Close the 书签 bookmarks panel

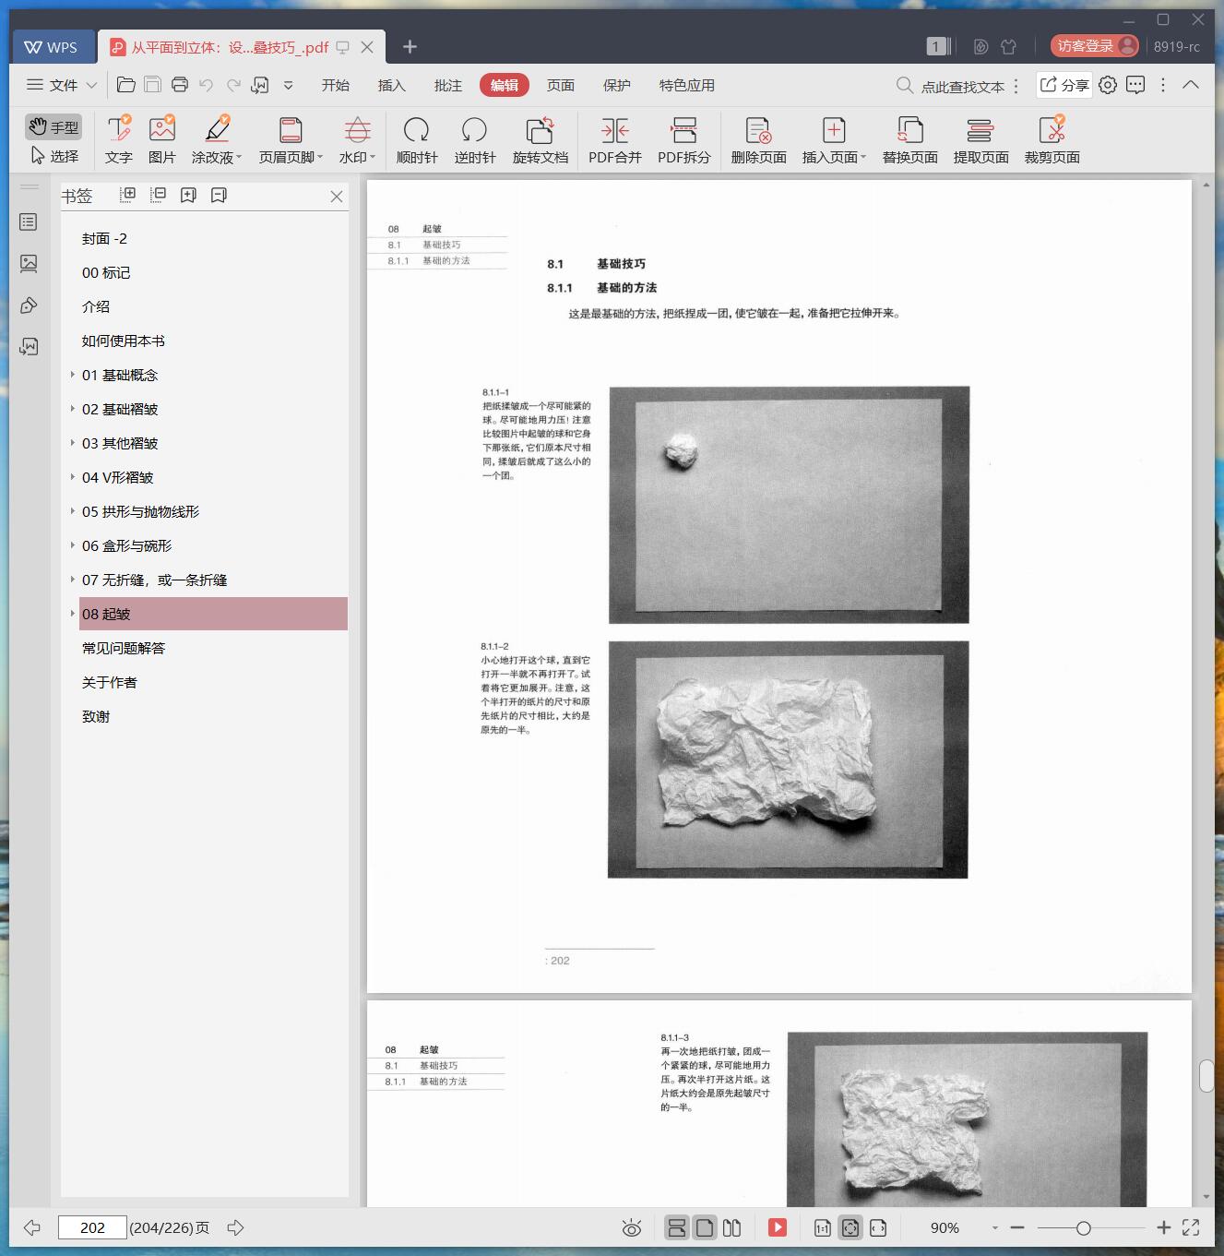(337, 197)
